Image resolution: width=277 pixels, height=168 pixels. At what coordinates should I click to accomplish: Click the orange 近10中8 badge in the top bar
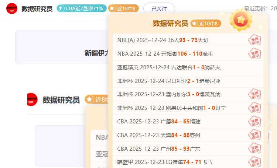[x=124, y=8]
